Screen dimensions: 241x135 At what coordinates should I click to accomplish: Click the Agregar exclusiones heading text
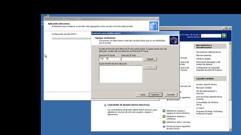tap(105, 38)
